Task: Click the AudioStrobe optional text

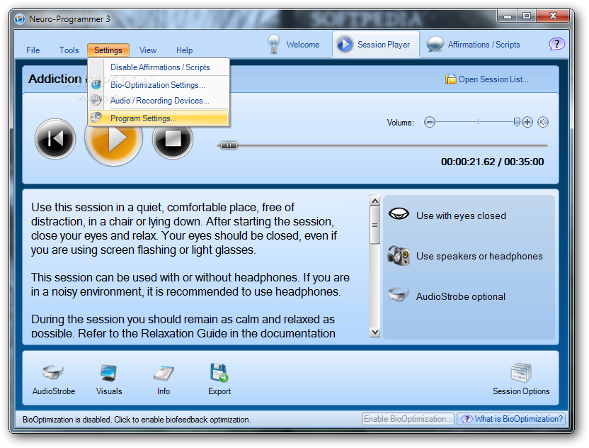Action: pyautogui.click(x=461, y=296)
